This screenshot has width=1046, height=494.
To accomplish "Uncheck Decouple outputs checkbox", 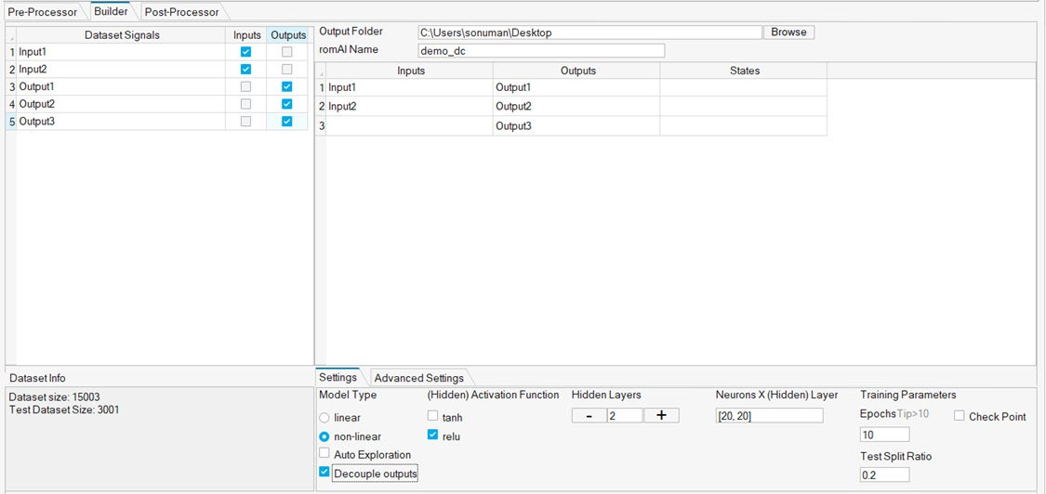I will (x=324, y=473).
